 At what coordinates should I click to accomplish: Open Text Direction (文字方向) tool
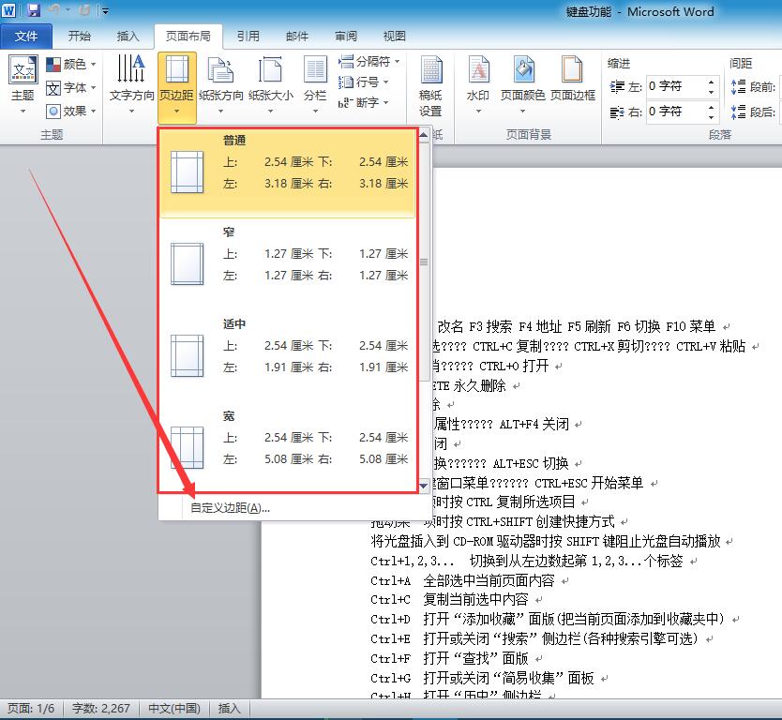tap(131, 83)
